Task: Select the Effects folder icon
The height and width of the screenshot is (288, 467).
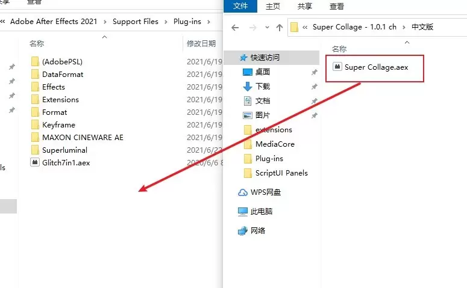Action: tap(35, 87)
